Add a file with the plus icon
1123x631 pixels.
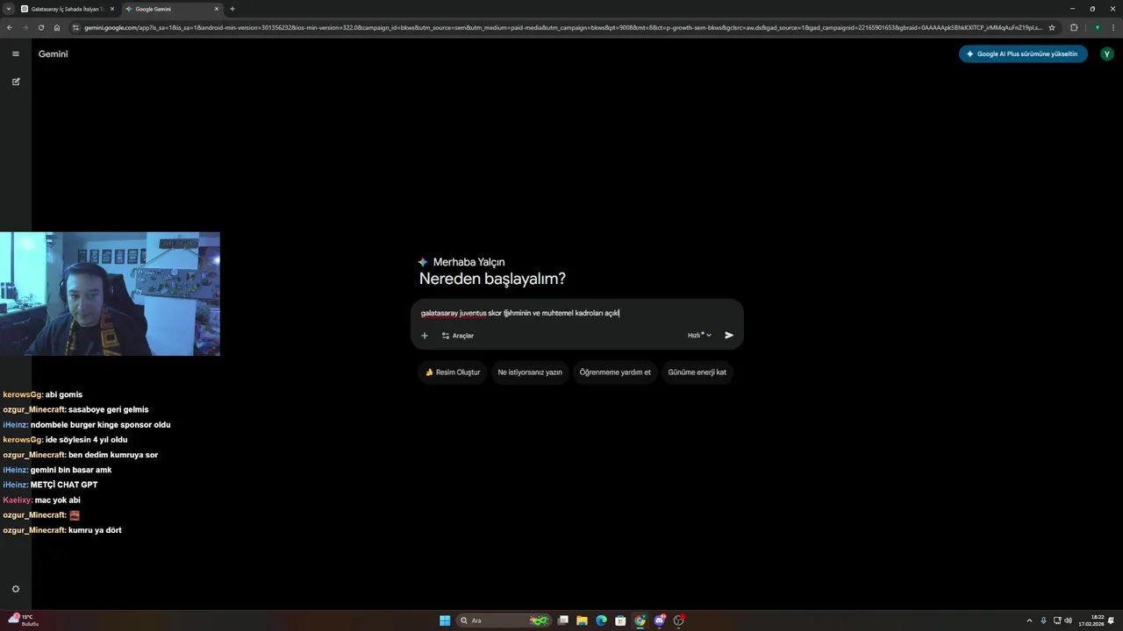pyautogui.click(x=425, y=336)
